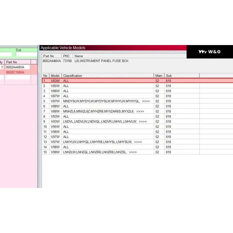Expand row 7 classification via >>>> marker
The image size is (233, 233).
[x=140, y=111]
